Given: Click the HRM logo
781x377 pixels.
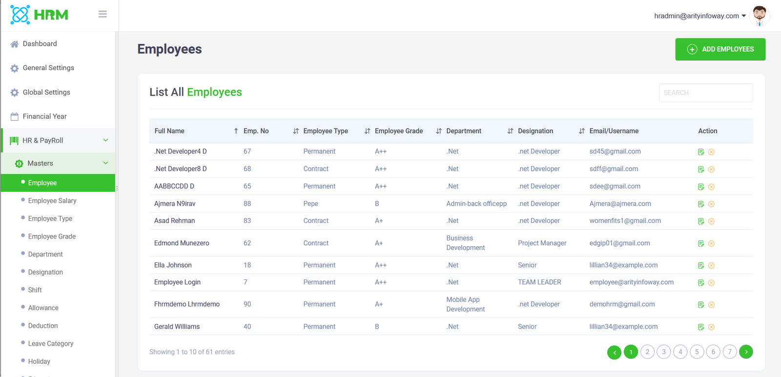Looking at the screenshot, I should [x=40, y=15].
